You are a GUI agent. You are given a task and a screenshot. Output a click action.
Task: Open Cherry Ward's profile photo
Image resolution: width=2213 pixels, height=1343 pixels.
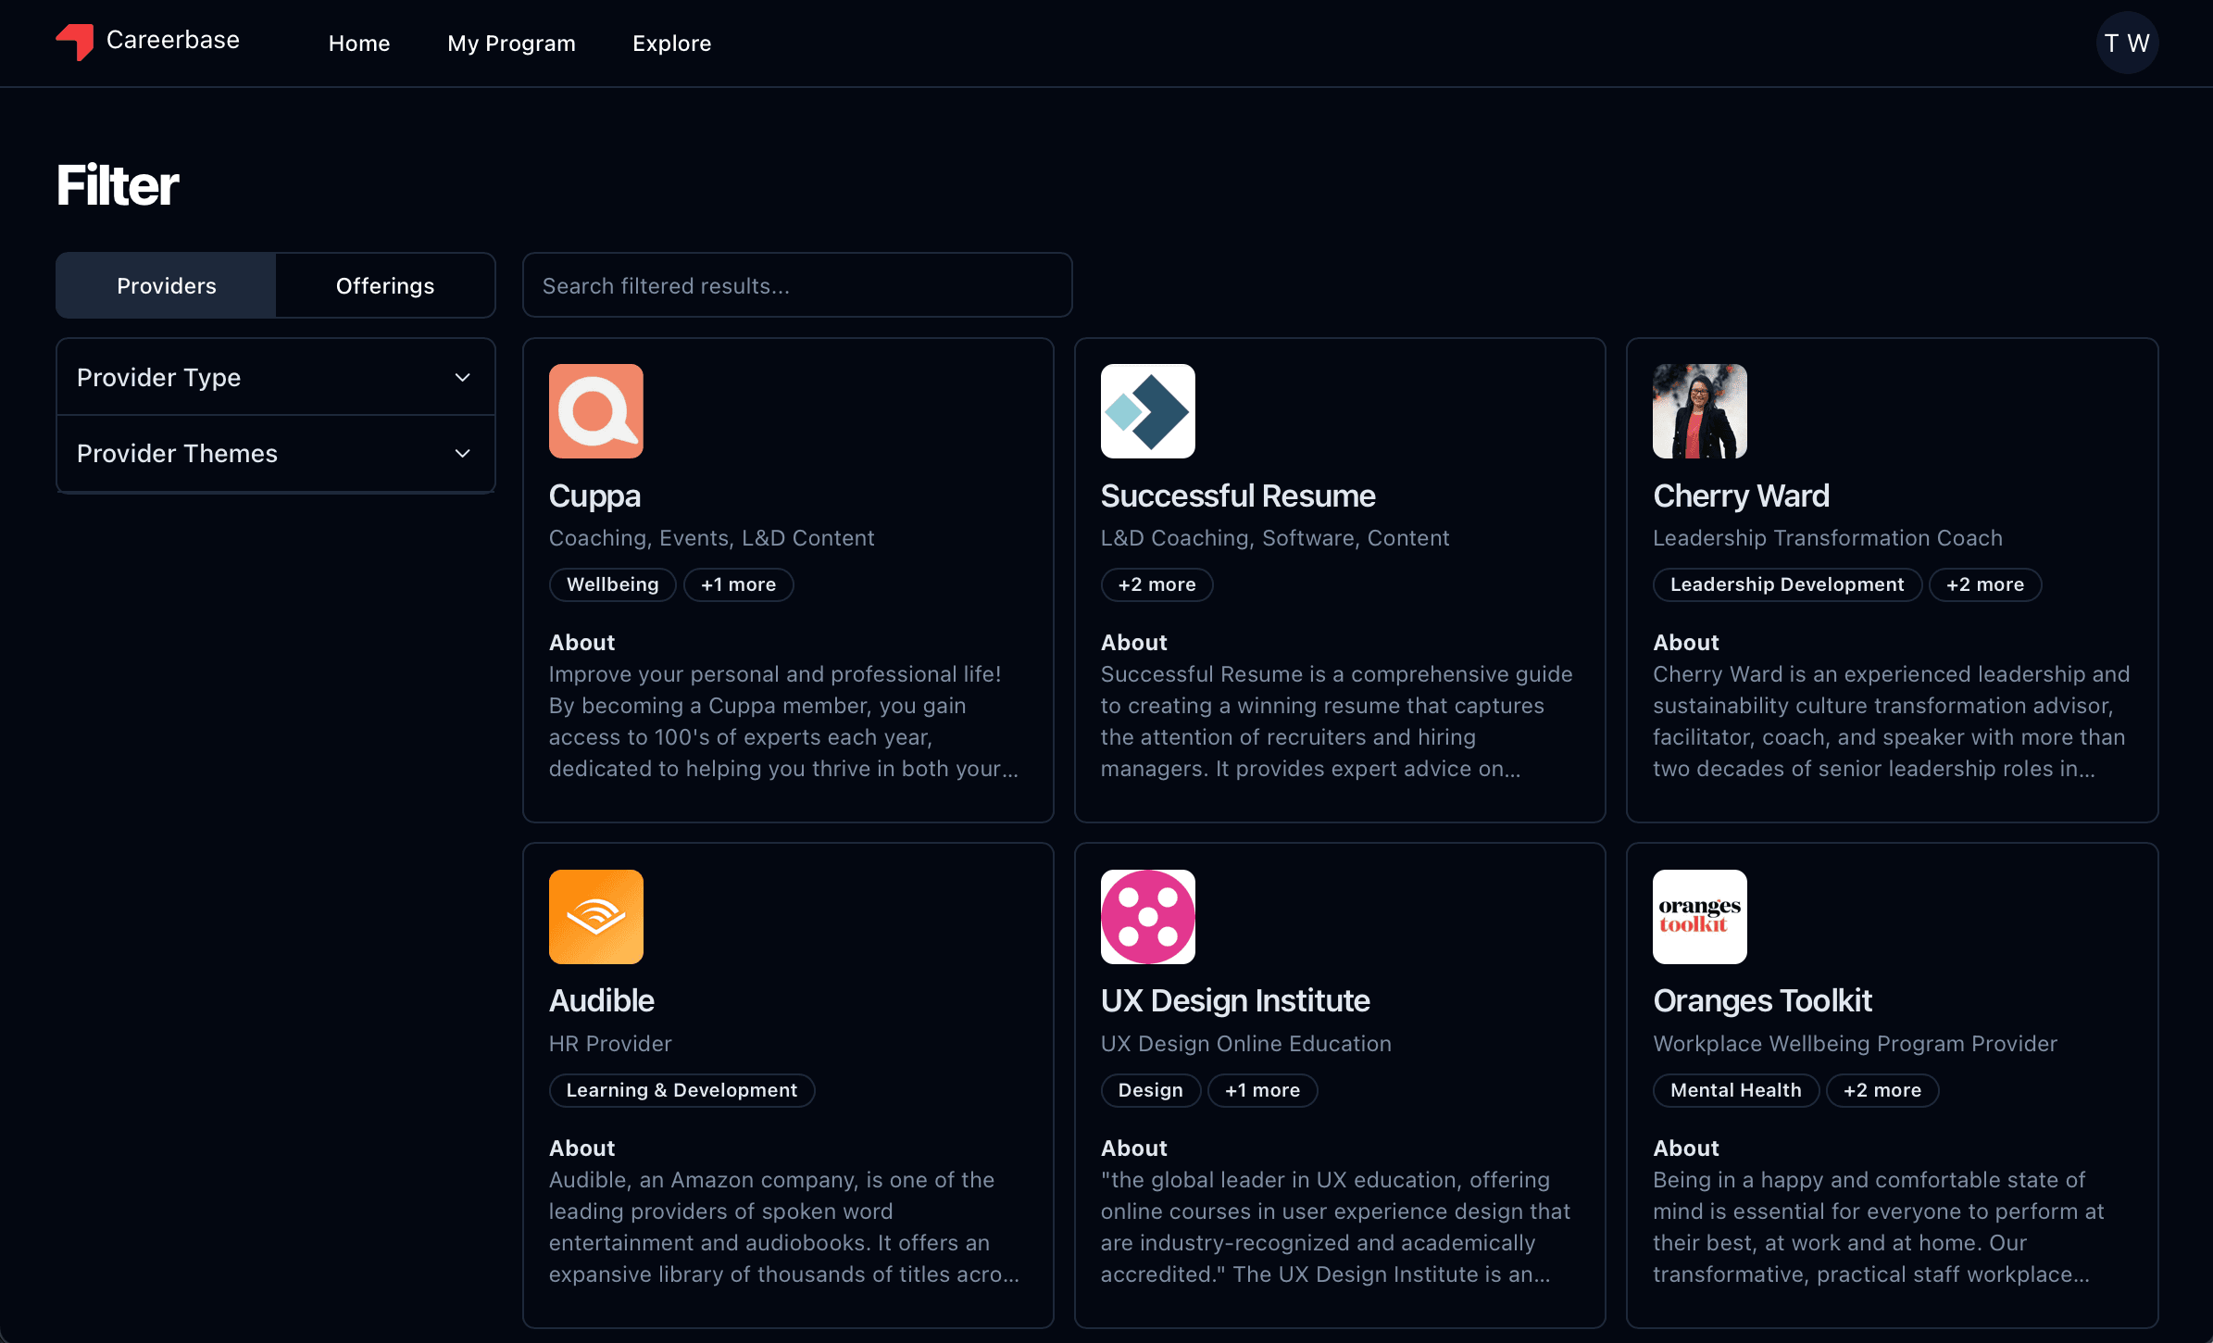pyautogui.click(x=1699, y=411)
